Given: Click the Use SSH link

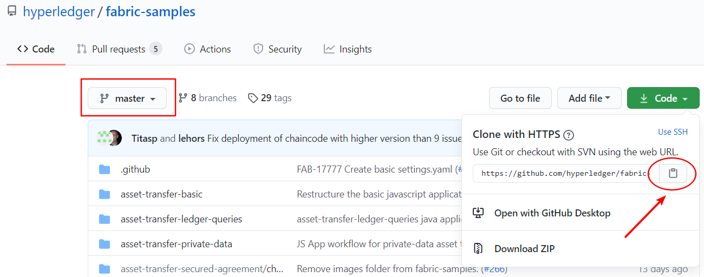Looking at the screenshot, I should (x=673, y=132).
